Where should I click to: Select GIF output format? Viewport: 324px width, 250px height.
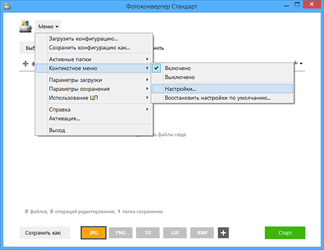click(175, 233)
